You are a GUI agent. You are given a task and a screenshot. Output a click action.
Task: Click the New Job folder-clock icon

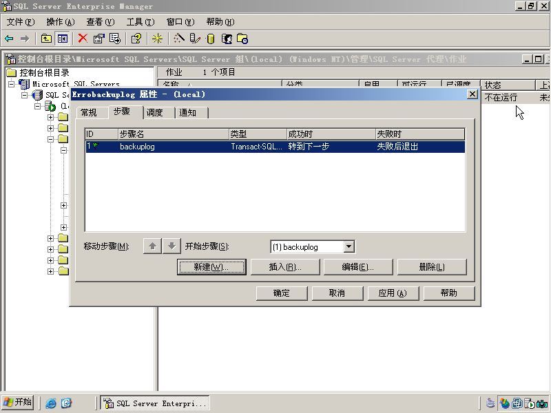(242, 39)
